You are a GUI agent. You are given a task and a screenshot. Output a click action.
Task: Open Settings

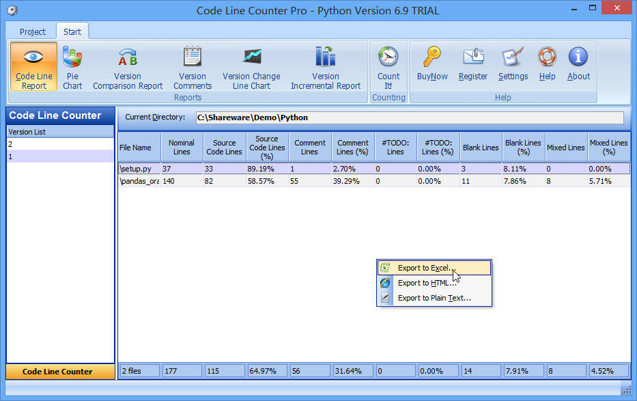pyautogui.click(x=513, y=64)
